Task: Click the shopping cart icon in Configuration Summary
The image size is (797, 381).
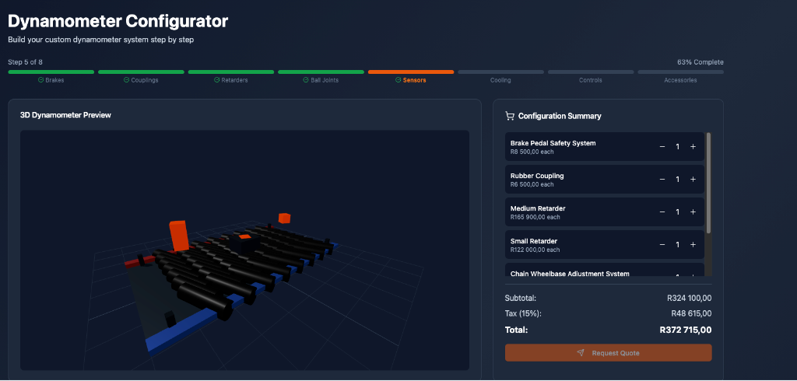Action: 509,116
